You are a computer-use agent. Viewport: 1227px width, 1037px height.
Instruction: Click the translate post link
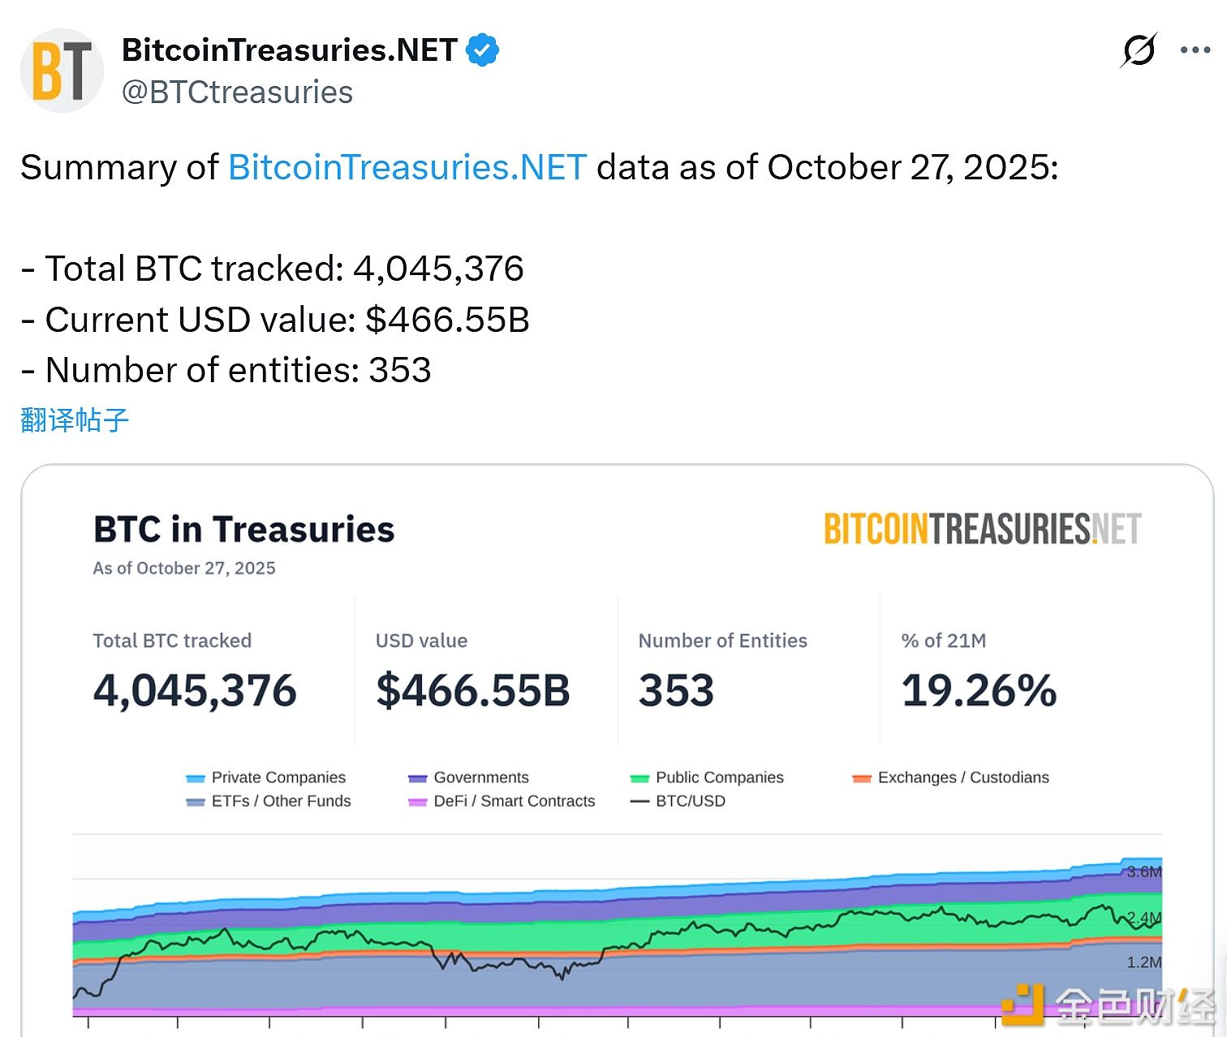coord(75,420)
